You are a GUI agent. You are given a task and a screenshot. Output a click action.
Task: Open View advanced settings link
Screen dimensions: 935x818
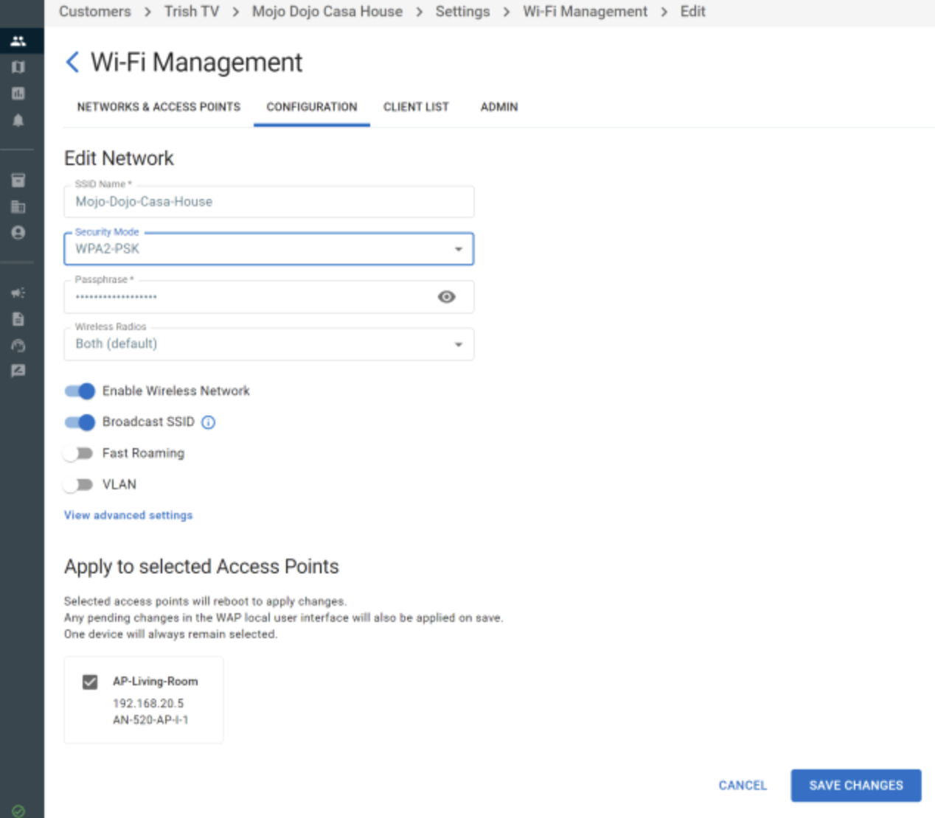coord(128,515)
